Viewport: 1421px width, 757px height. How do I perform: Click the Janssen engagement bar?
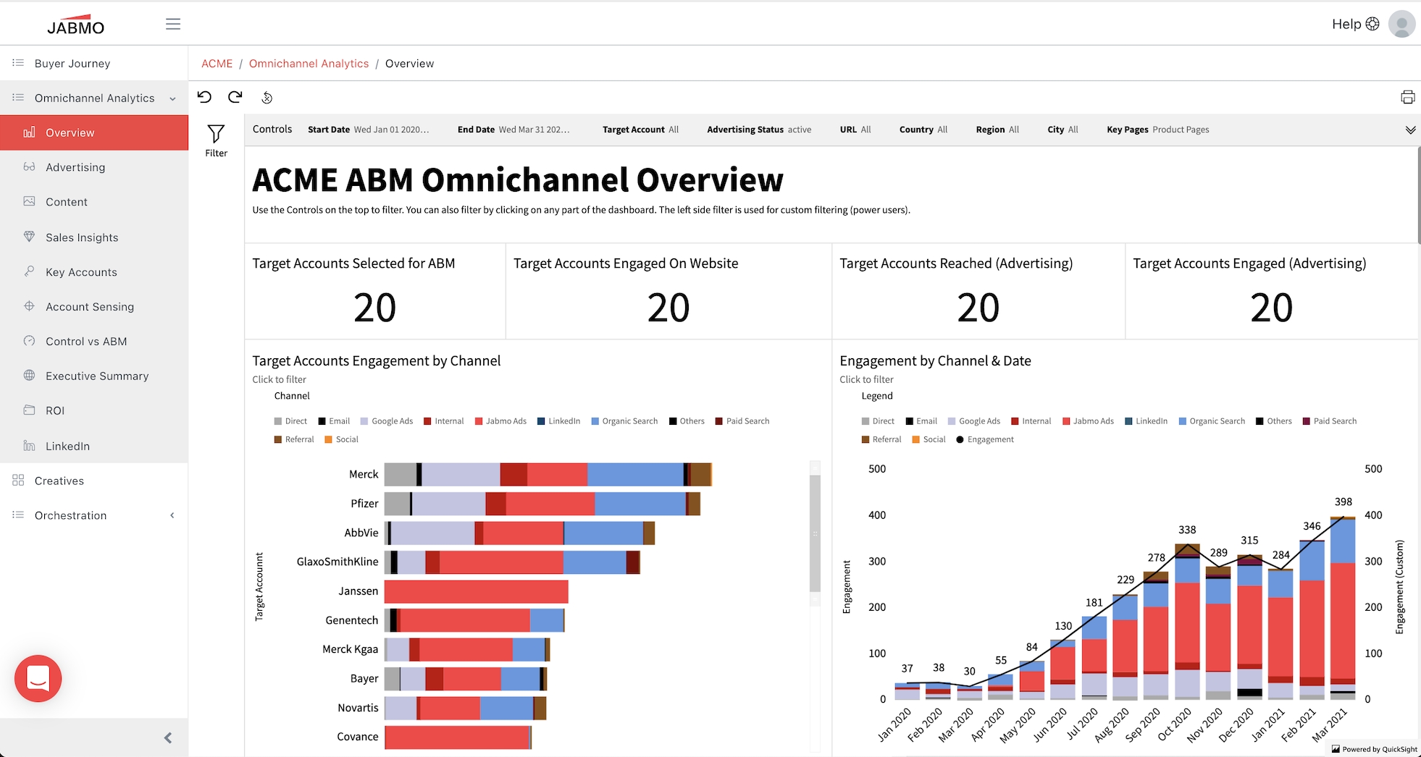coord(476,591)
